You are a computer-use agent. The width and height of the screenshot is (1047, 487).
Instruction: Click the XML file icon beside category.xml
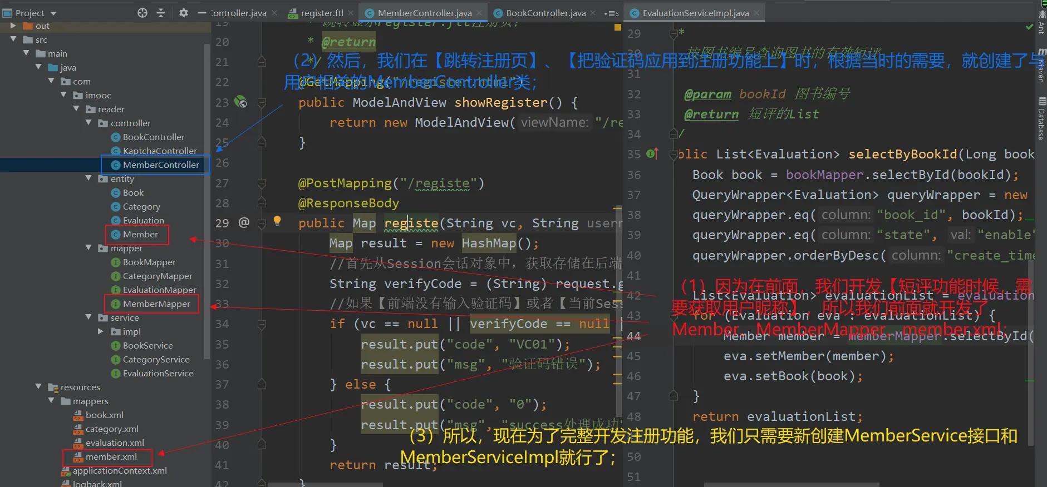pyautogui.click(x=78, y=429)
